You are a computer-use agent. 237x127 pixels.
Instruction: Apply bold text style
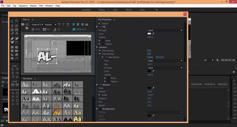click(59, 24)
